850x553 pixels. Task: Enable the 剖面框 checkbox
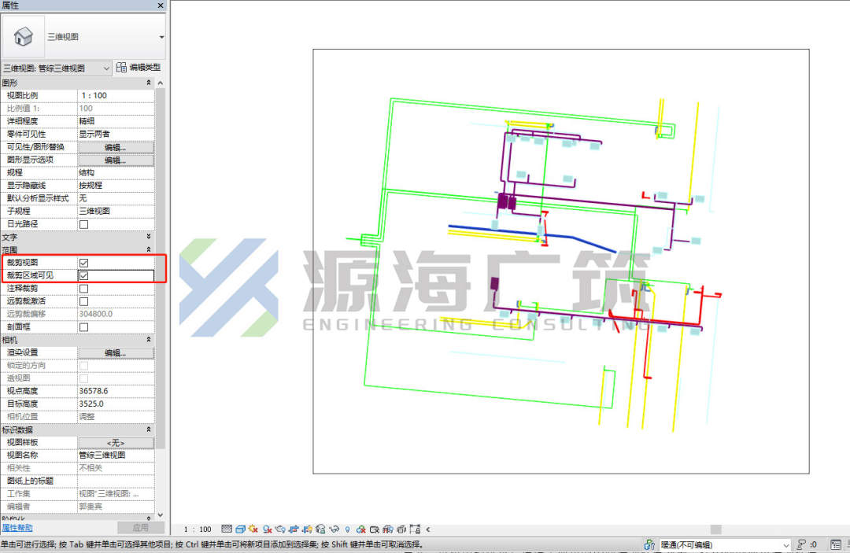point(84,327)
